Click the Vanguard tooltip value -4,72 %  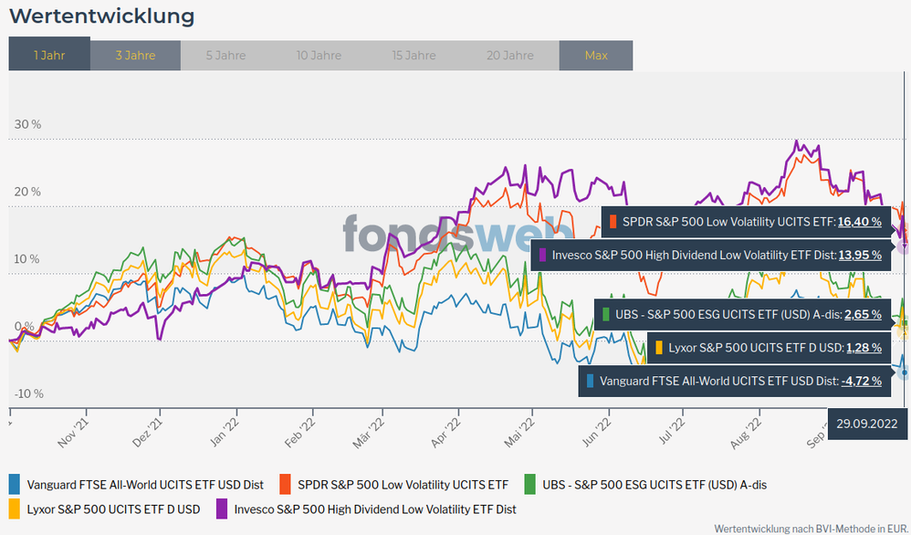[x=862, y=381]
